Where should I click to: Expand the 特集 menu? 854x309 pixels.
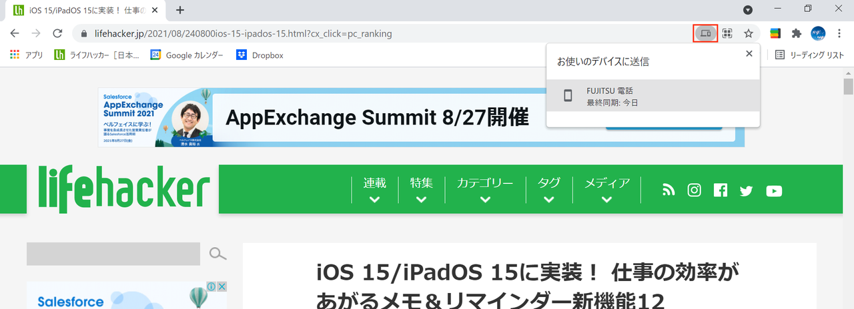tap(421, 189)
